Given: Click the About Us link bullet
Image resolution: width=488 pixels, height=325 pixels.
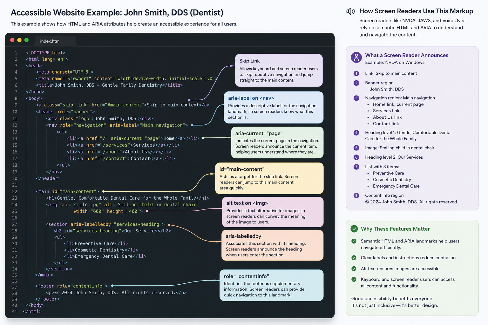Looking at the screenshot, I should (x=387, y=117).
